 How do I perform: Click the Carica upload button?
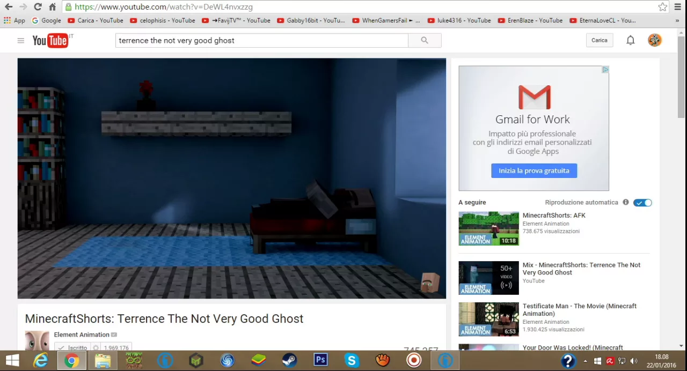coord(600,40)
